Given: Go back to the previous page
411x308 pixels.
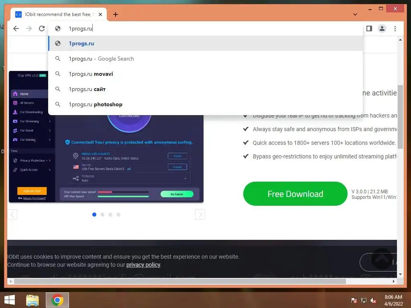Looking at the screenshot, I should click(x=16, y=28).
